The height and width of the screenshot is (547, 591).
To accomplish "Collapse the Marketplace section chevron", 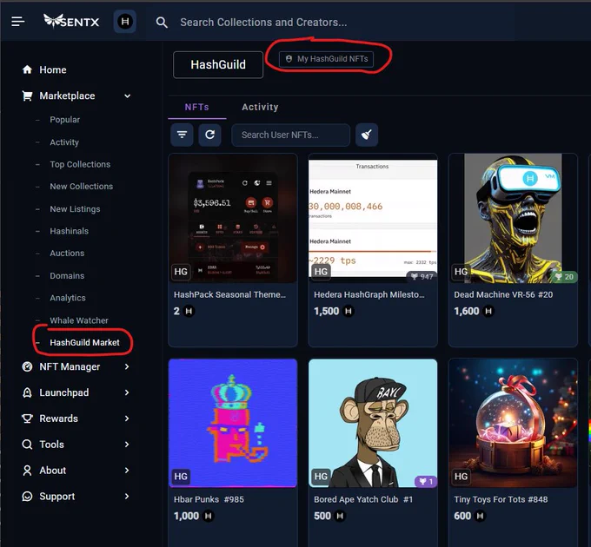I will pyautogui.click(x=128, y=96).
